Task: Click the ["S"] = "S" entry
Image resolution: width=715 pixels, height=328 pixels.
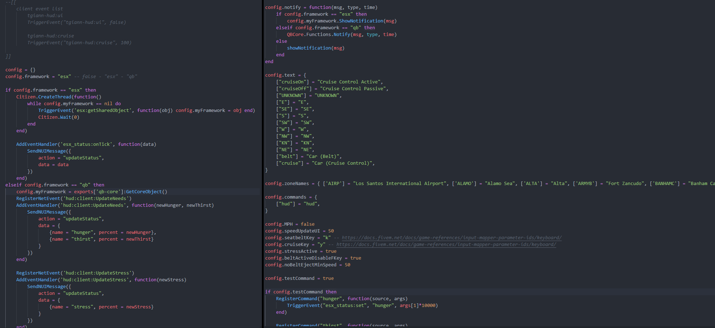Action: [293, 116]
